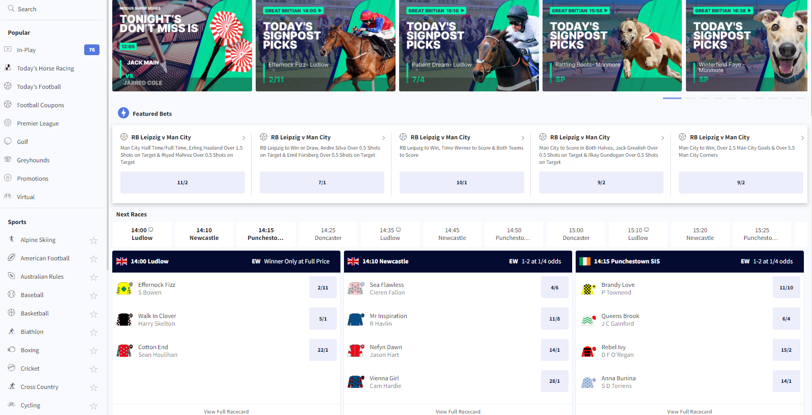The height and width of the screenshot is (415, 812).
Task: Favourite Alpine Skiing with the star
Action: point(94,240)
